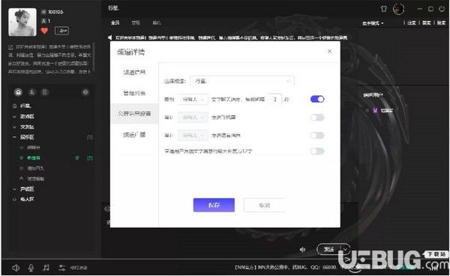Click the blue 保存 button

[x=214, y=205]
